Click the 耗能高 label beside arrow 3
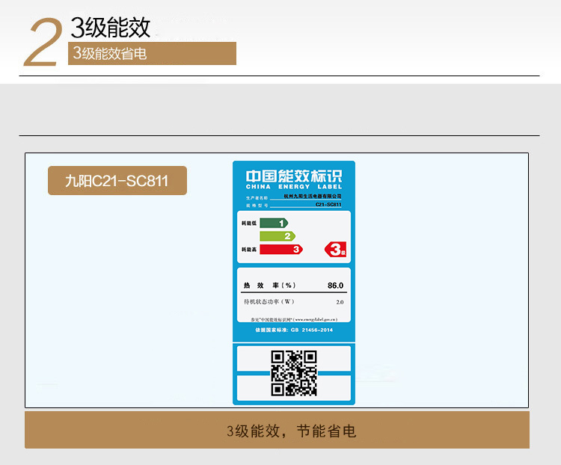This screenshot has height=465, width=561. pyautogui.click(x=249, y=249)
